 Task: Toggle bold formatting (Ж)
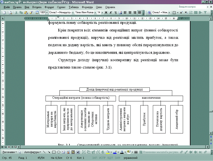click(x=106, y=12)
